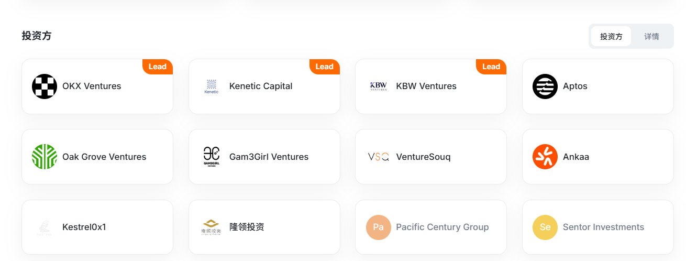This screenshot has height=261, width=686.
Task: Select the 投资方 toggle tab
Action: pyautogui.click(x=611, y=36)
